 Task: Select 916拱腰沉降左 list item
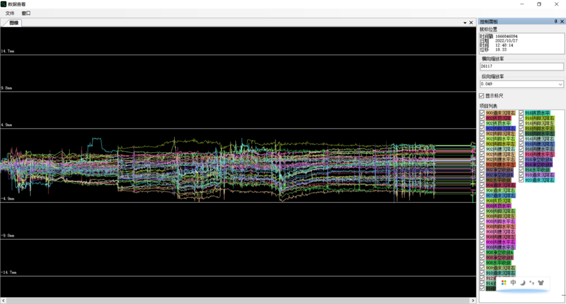(x=540, y=144)
